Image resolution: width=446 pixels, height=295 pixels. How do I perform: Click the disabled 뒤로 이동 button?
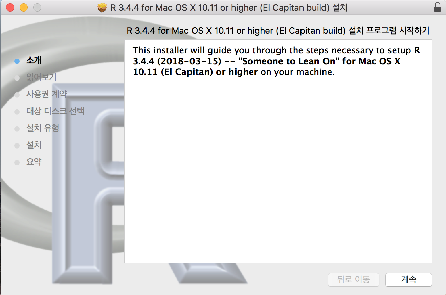click(x=354, y=280)
